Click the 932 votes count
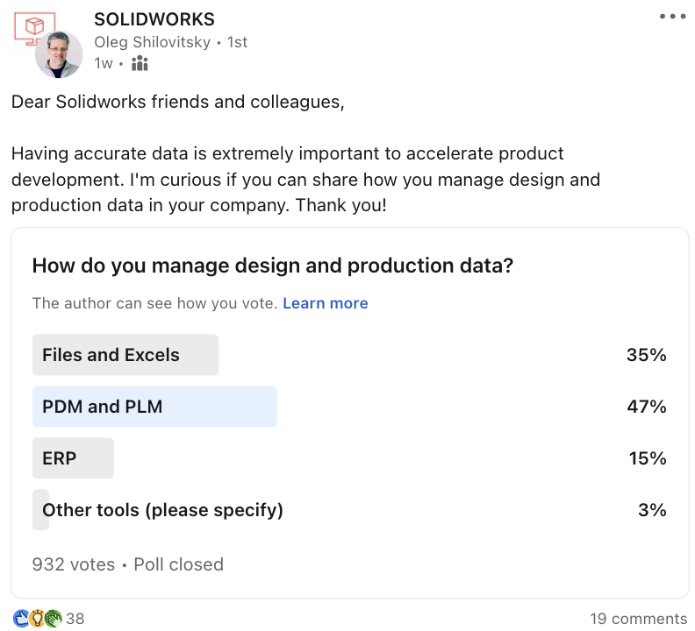Screen dimensions: 695x631 click(x=73, y=564)
